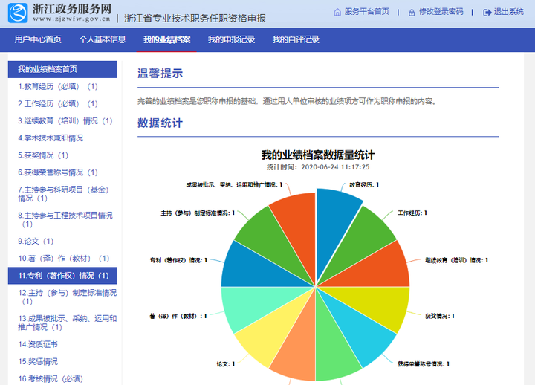Open the 用户中心首页 tab
This screenshot has height=385, width=535.
[38, 39]
